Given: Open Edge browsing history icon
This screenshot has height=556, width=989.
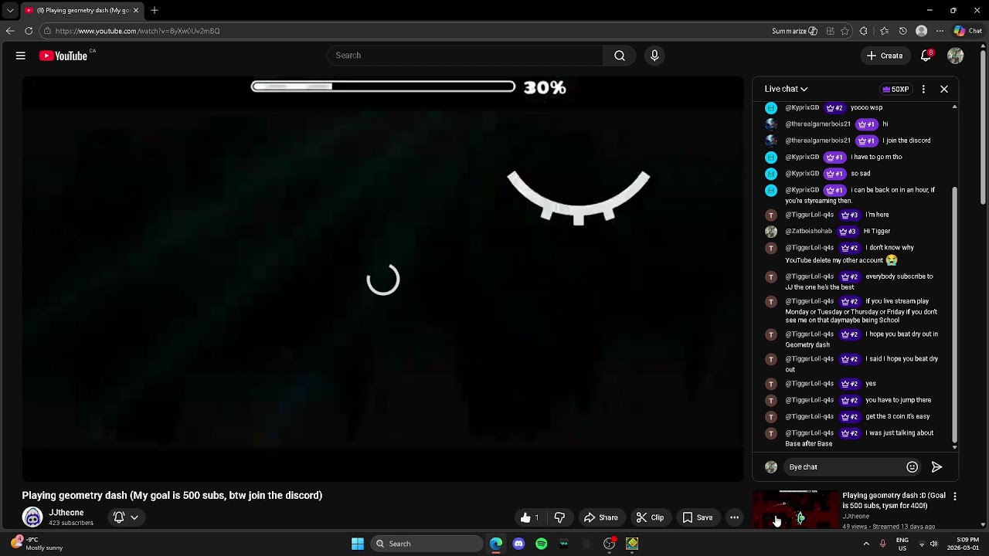Looking at the screenshot, I should [x=902, y=31].
